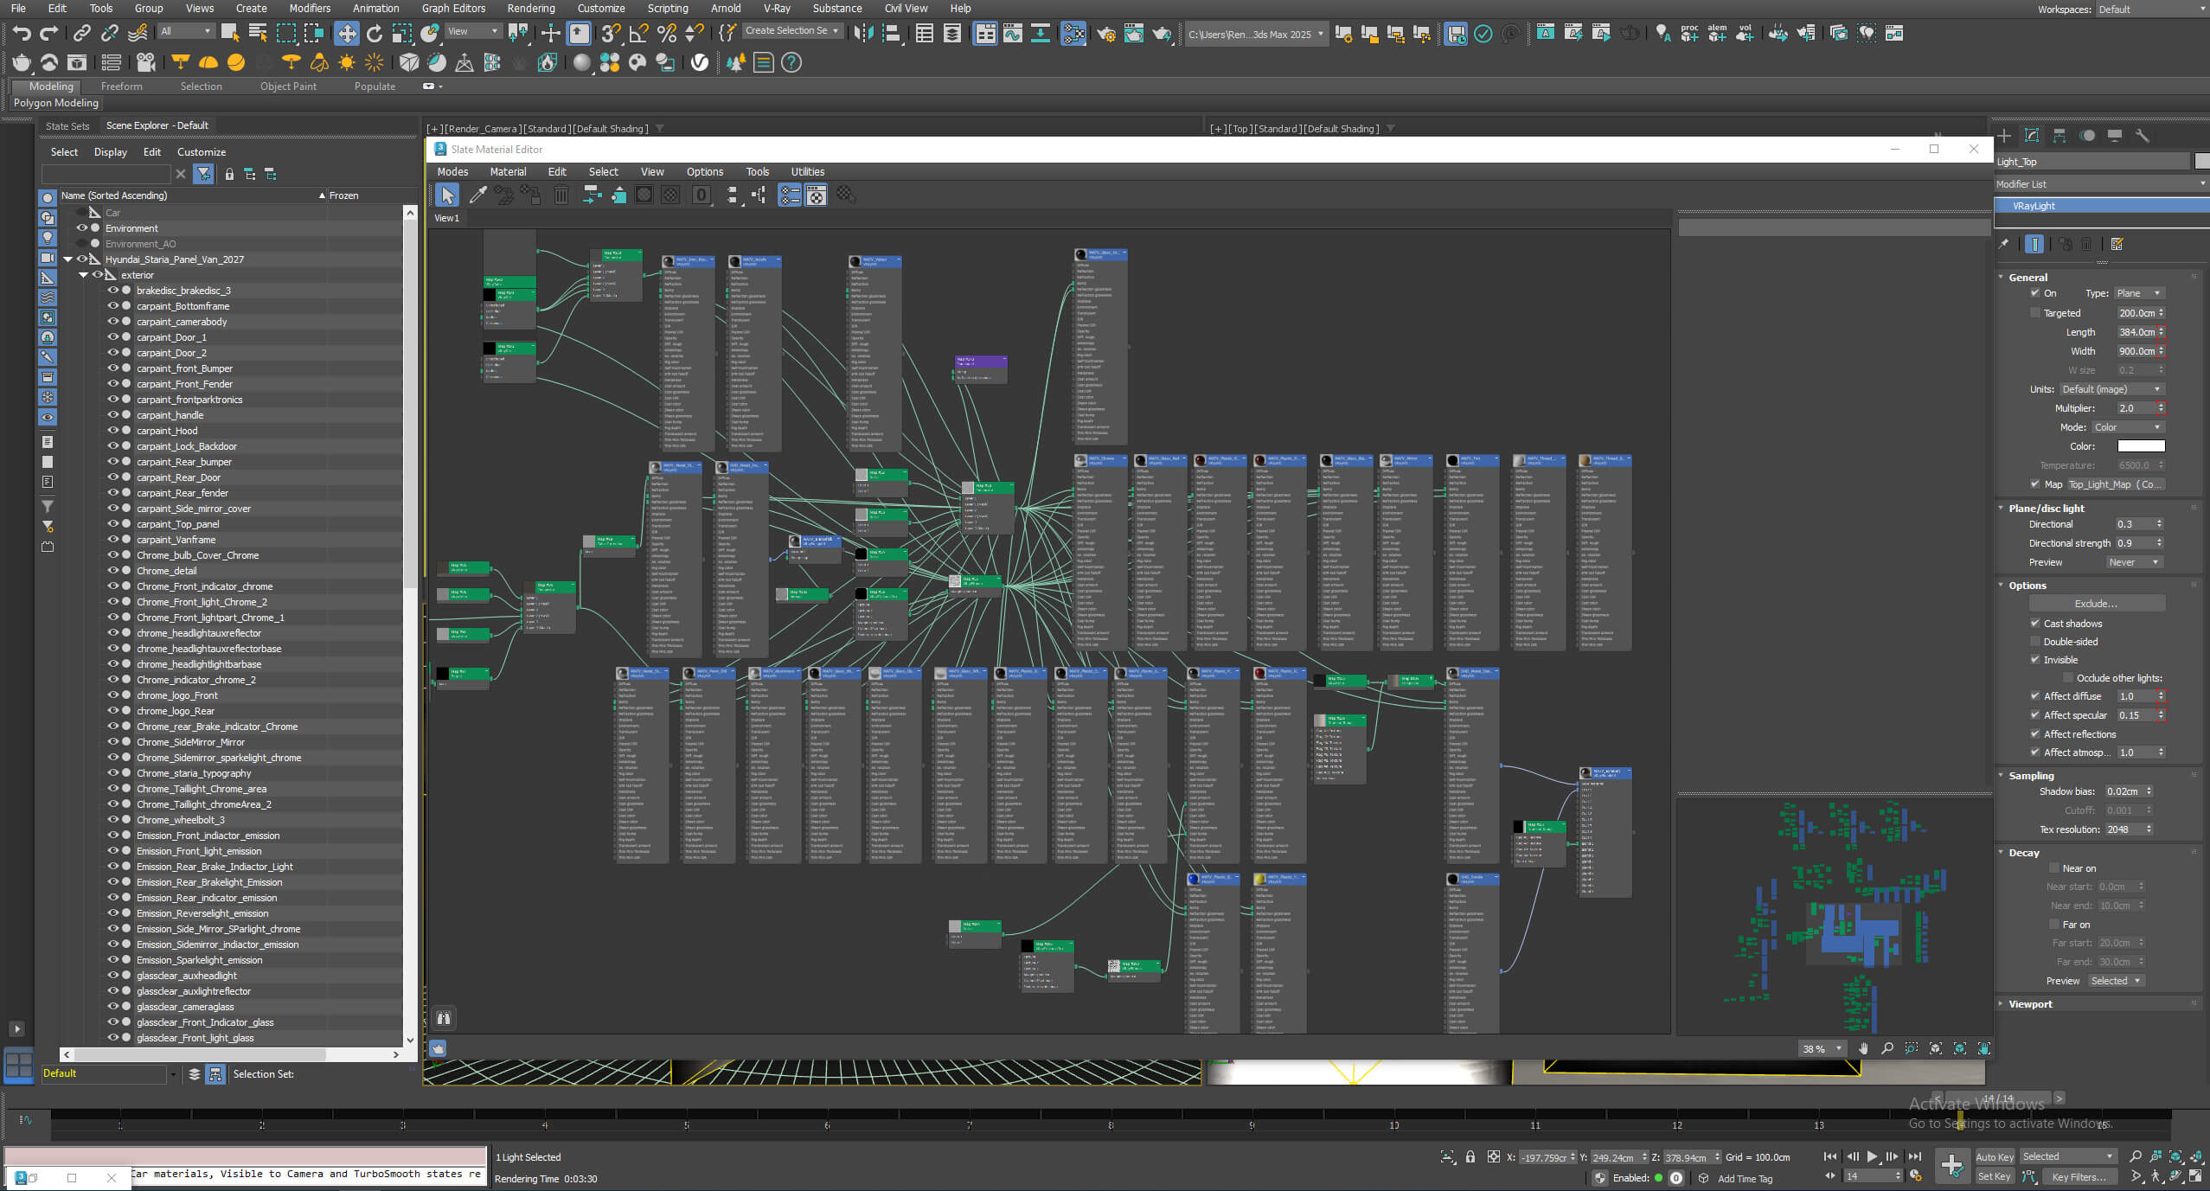The height and width of the screenshot is (1191, 2210).
Task: Switch to the State Sets tab
Action: pos(67,126)
